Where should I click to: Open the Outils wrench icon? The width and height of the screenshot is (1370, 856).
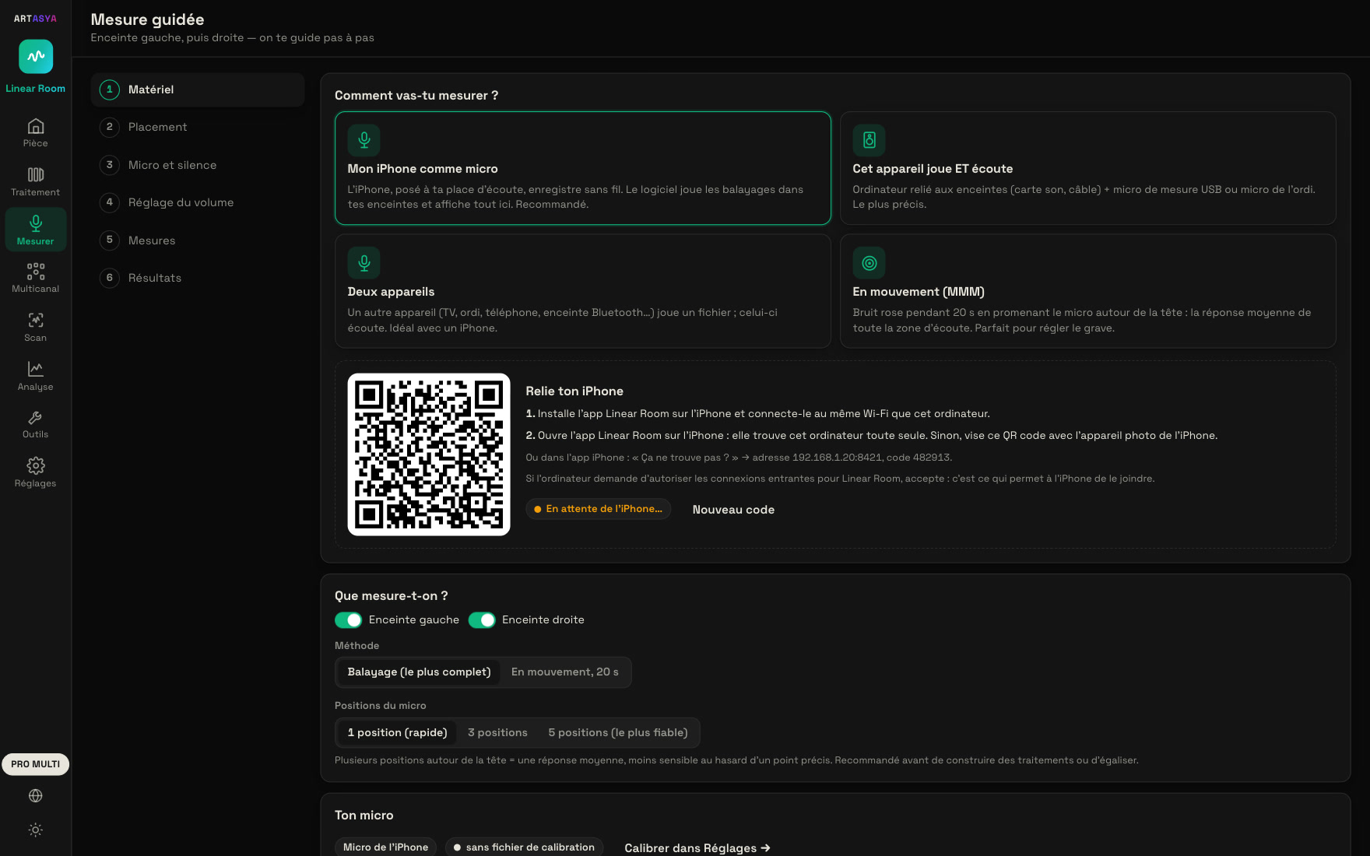pos(36,424)
